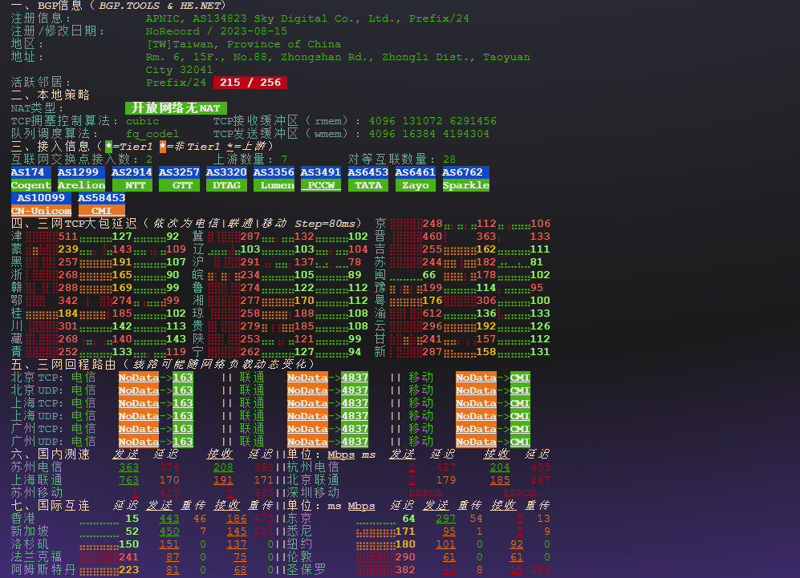800x578 pixels.
Task: Click the 苏州电信 send speed 363
Action: (x=128, y=467)
